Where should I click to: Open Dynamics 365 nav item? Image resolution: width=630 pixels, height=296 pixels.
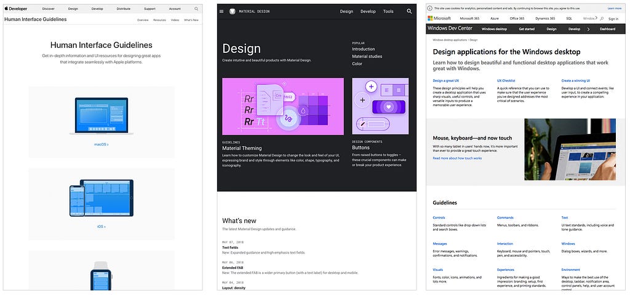(545, 18)
